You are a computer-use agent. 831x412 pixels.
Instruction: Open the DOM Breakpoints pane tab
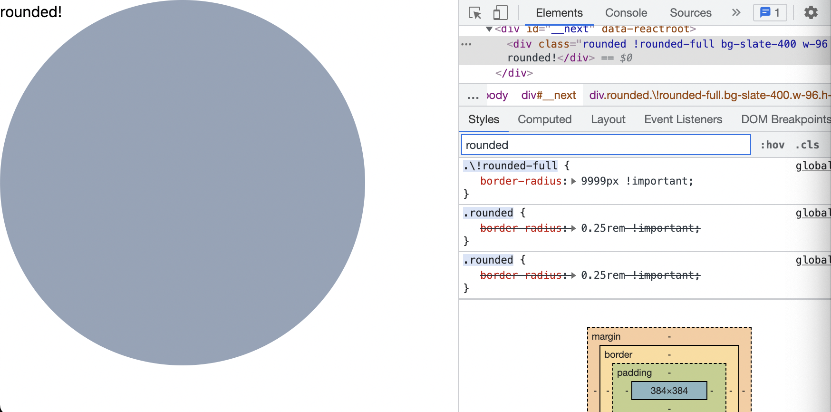786,119
